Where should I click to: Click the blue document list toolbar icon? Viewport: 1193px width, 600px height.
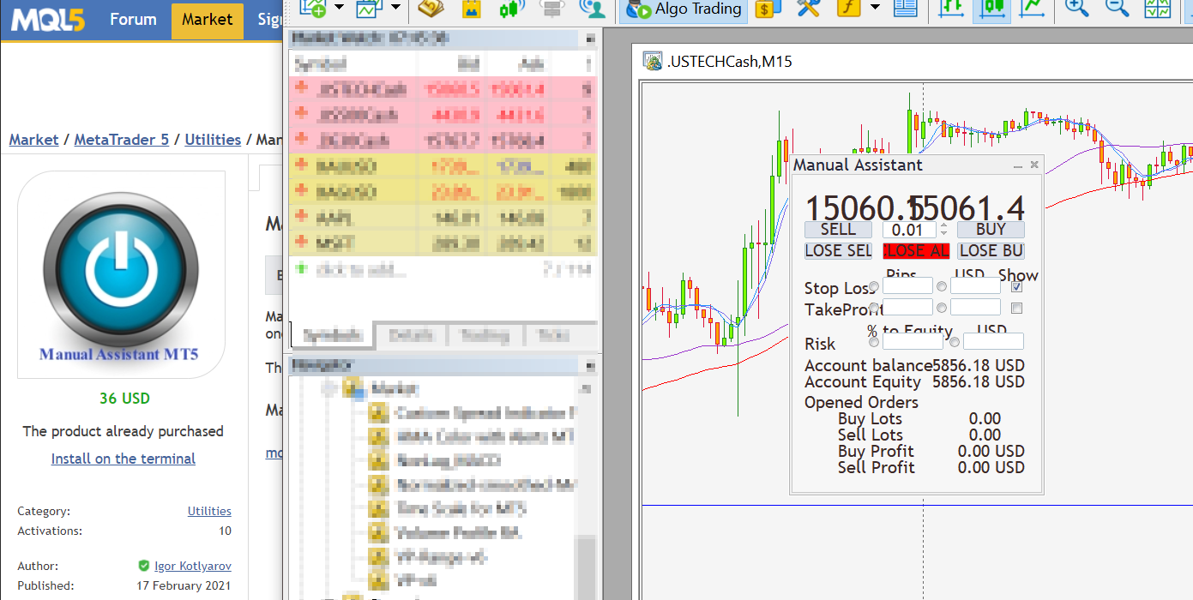(906, 9)
